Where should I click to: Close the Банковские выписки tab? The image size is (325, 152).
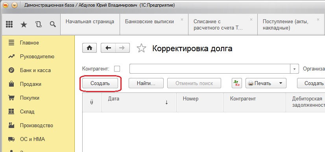coord(182,20)
